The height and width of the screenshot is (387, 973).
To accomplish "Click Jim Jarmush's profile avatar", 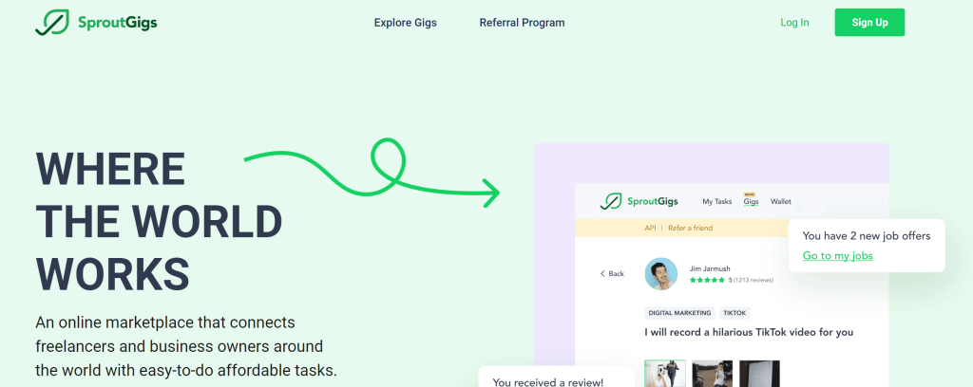I will pos(661,273).
